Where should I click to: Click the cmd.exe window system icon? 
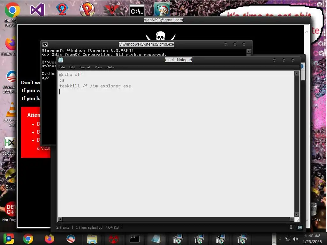coord(45,44)
